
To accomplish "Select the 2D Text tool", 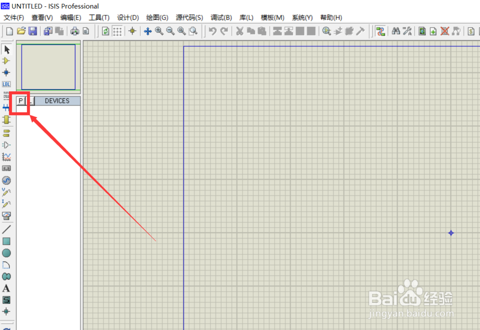I will 6,288.
